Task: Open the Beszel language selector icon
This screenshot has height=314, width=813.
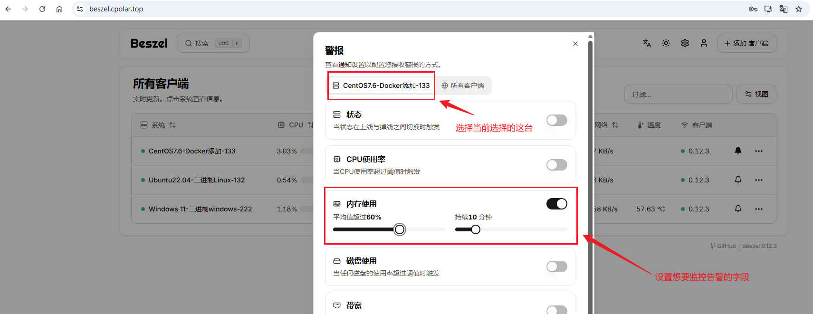Action: [x=647, y=43]
